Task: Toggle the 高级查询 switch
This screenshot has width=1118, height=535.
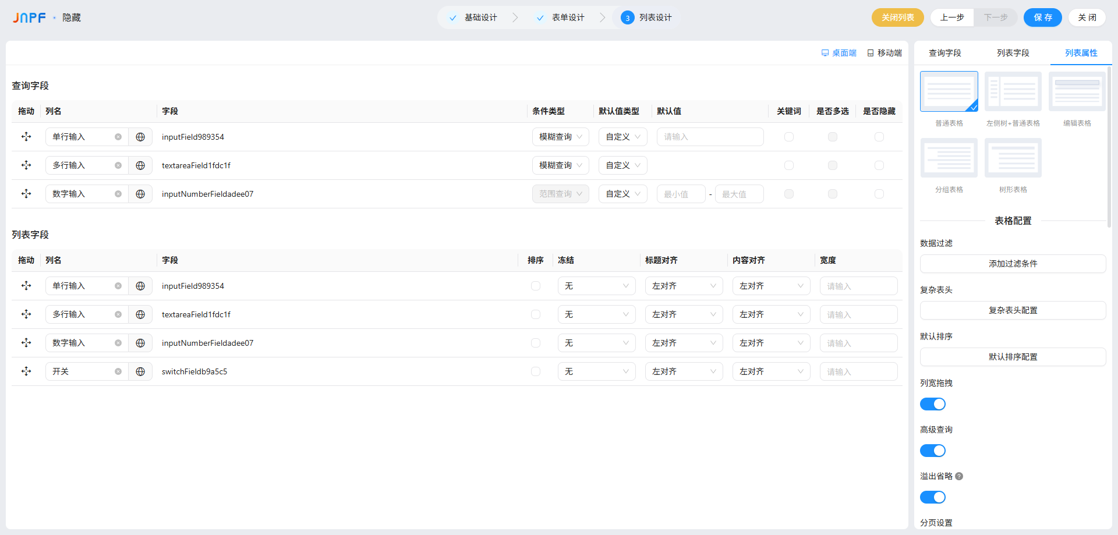Action: (x=932, y=451)
